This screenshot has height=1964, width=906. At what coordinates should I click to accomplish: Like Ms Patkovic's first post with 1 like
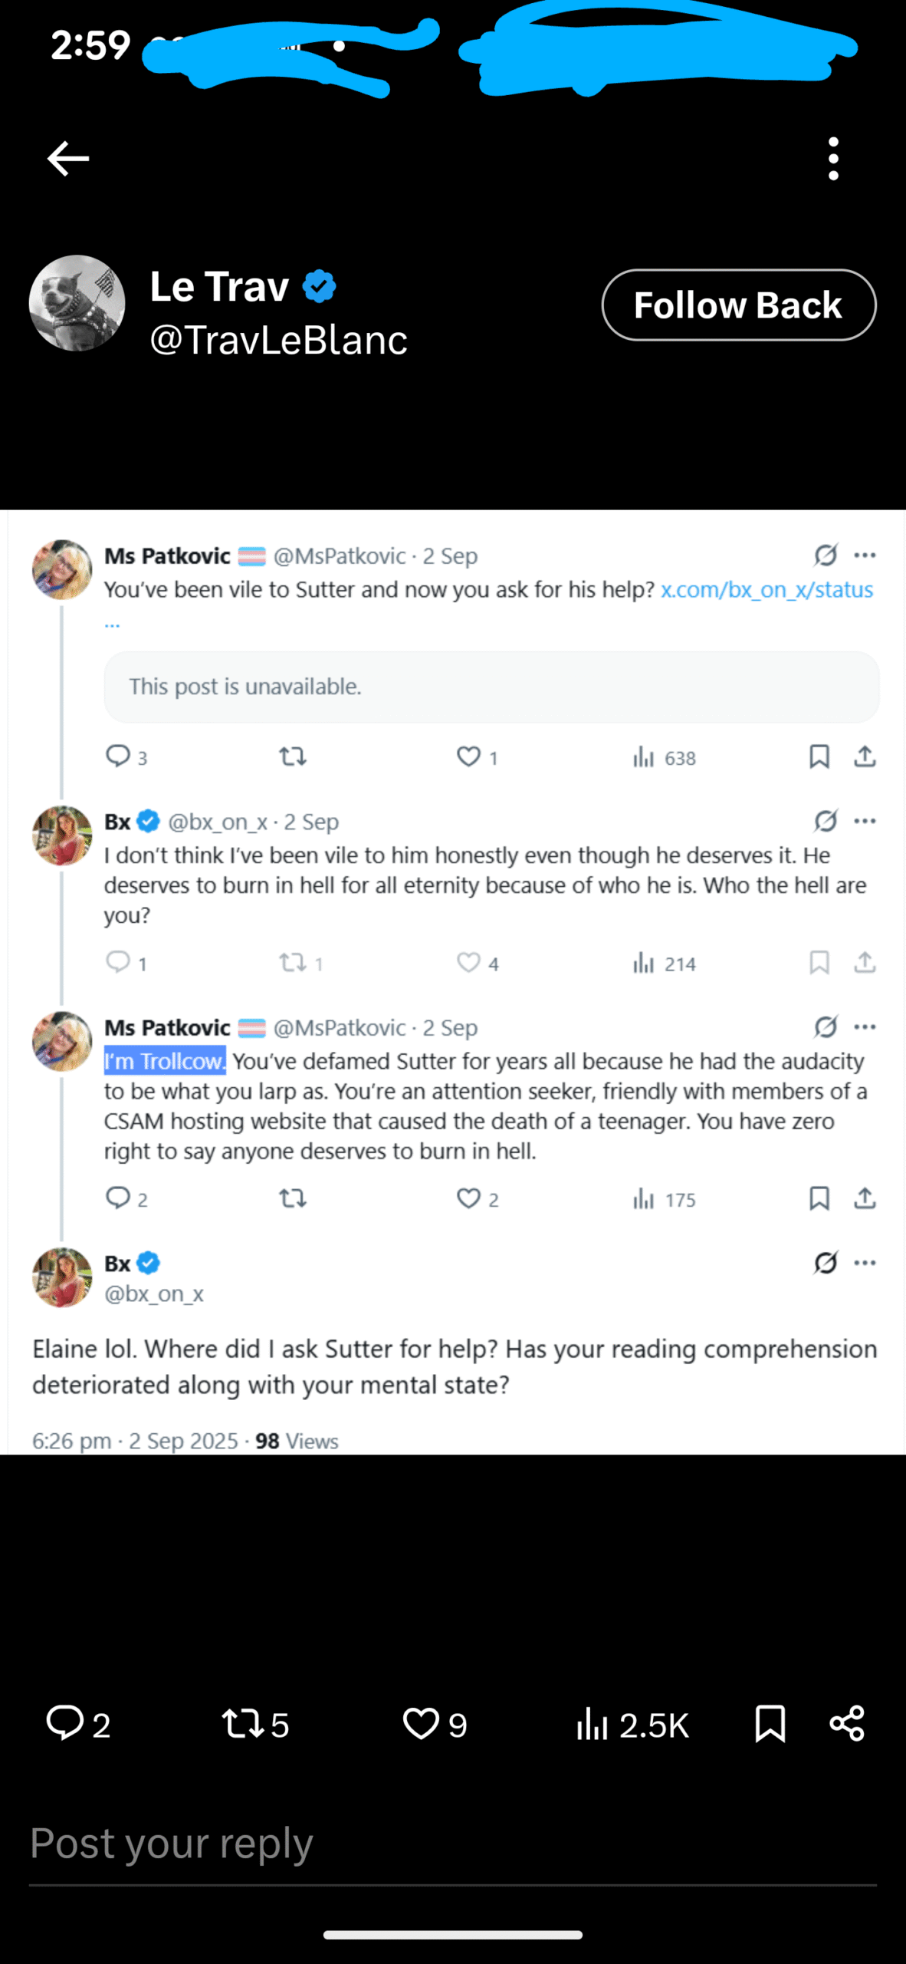click(x=468, y=757)
